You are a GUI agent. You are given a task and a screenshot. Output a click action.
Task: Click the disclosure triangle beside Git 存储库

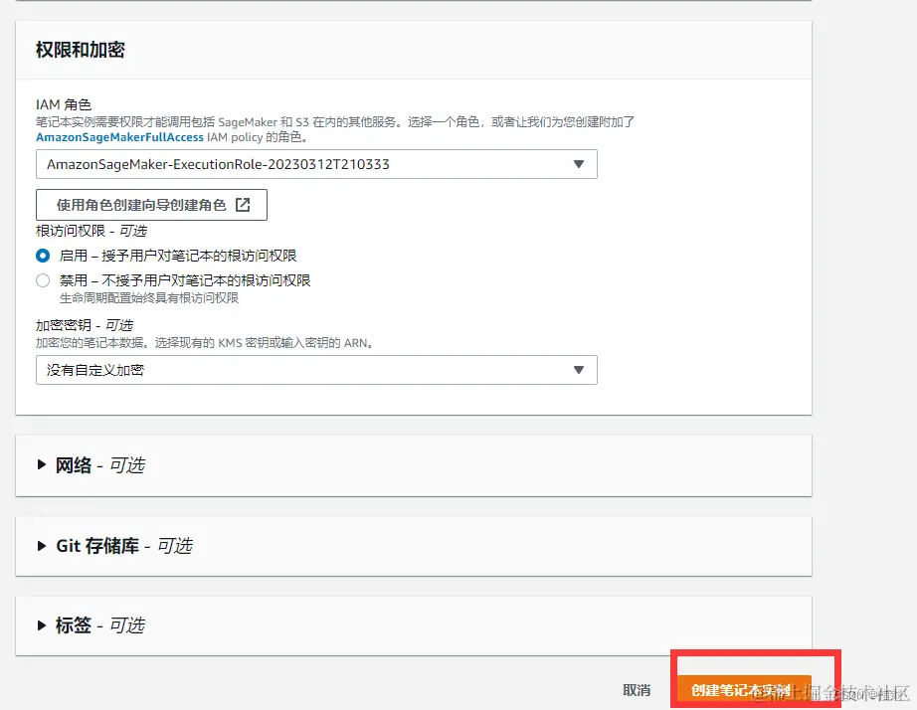tap(39, 545)
